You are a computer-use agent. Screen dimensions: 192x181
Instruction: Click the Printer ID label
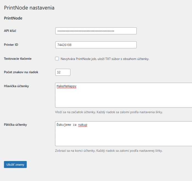pos(11,44)
